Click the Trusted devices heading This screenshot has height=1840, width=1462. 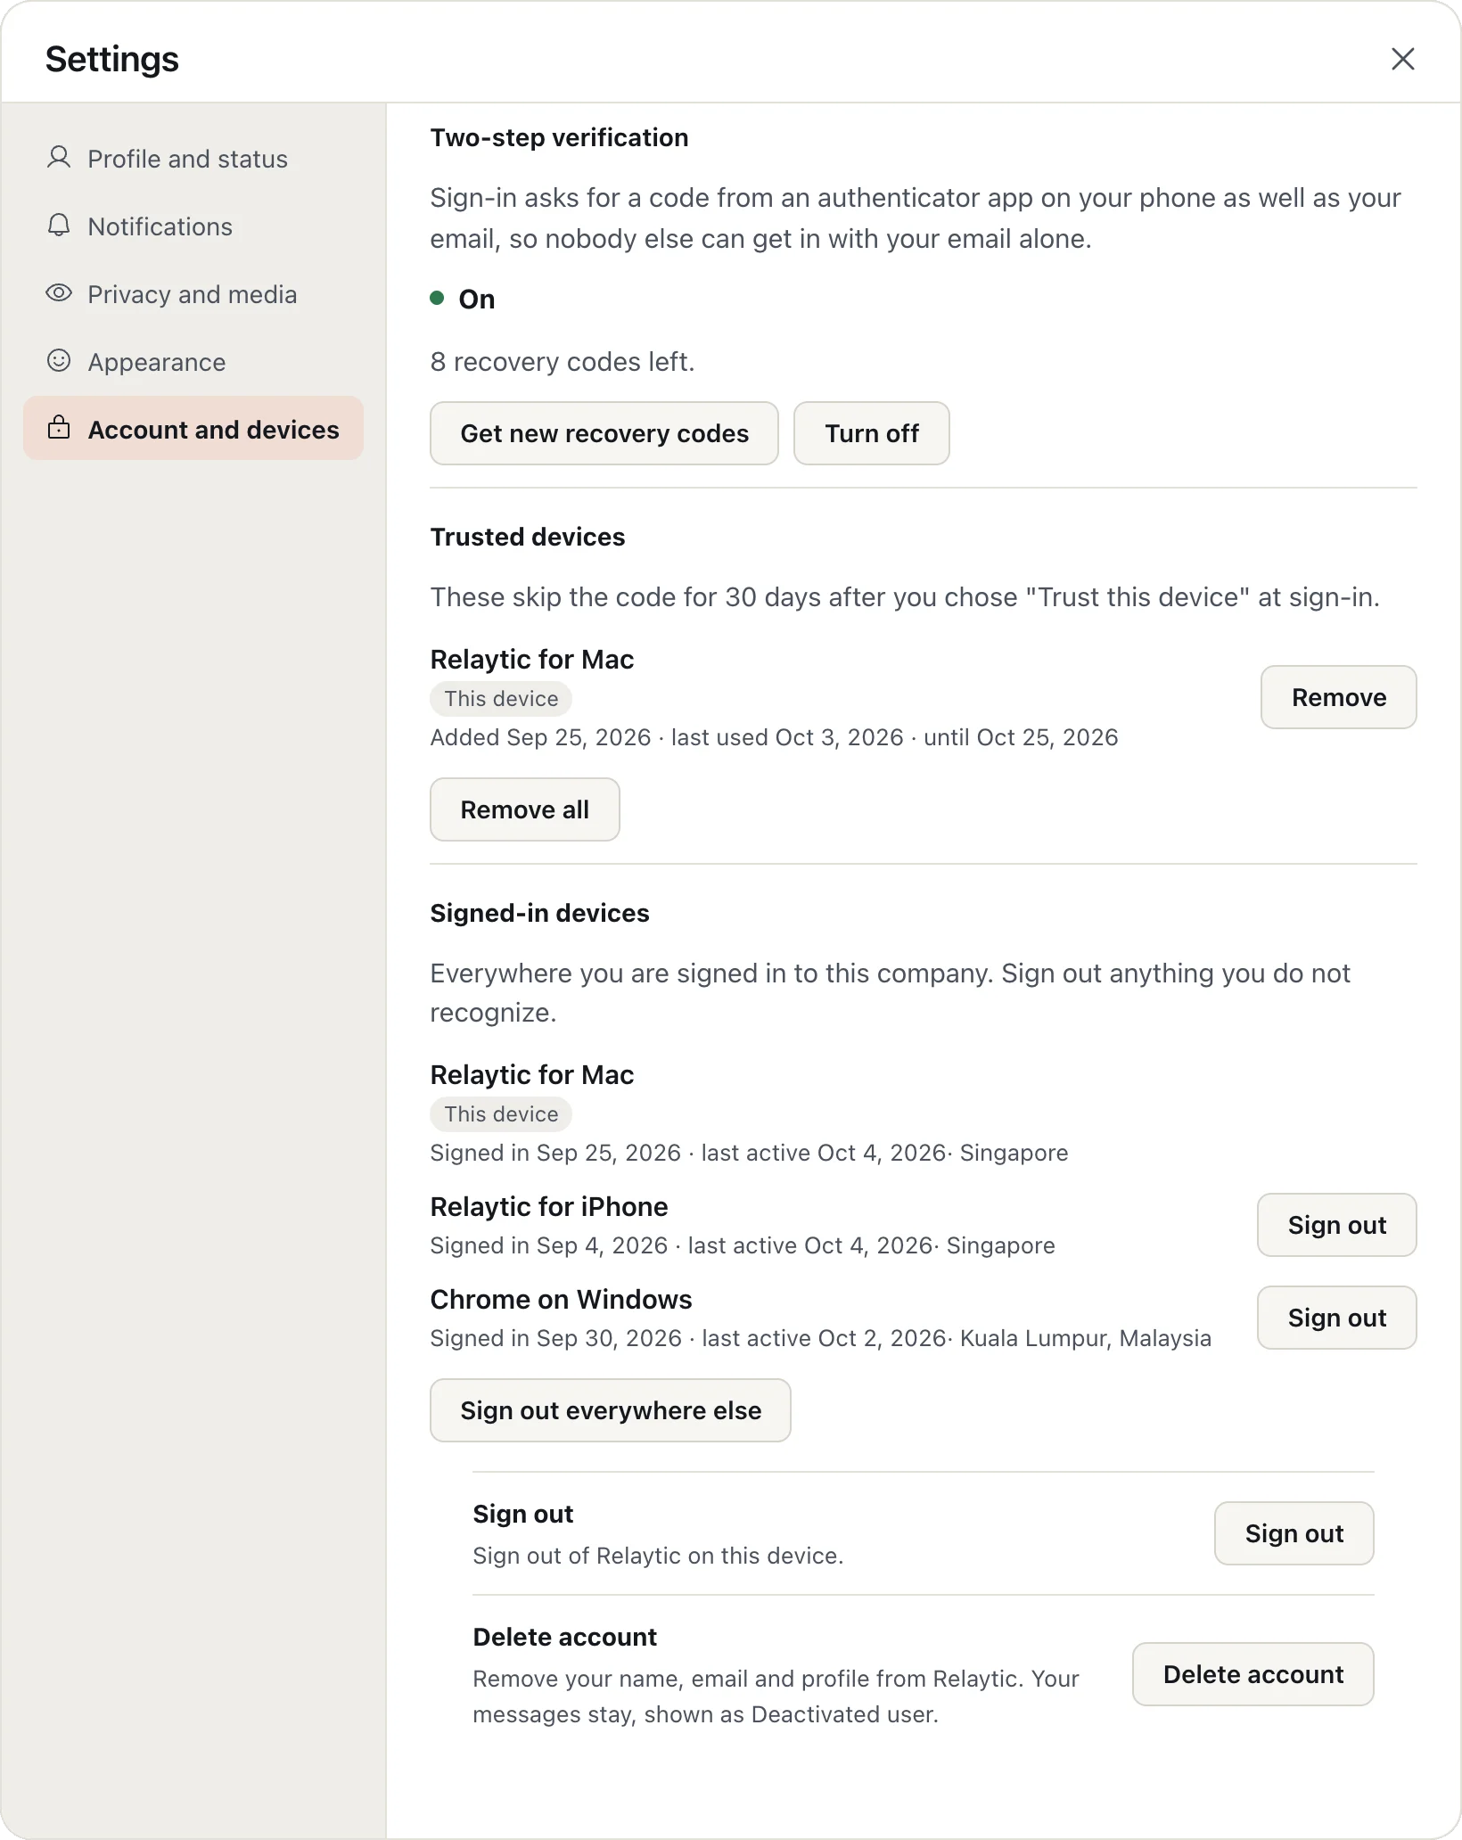click(x=528, y=537)
